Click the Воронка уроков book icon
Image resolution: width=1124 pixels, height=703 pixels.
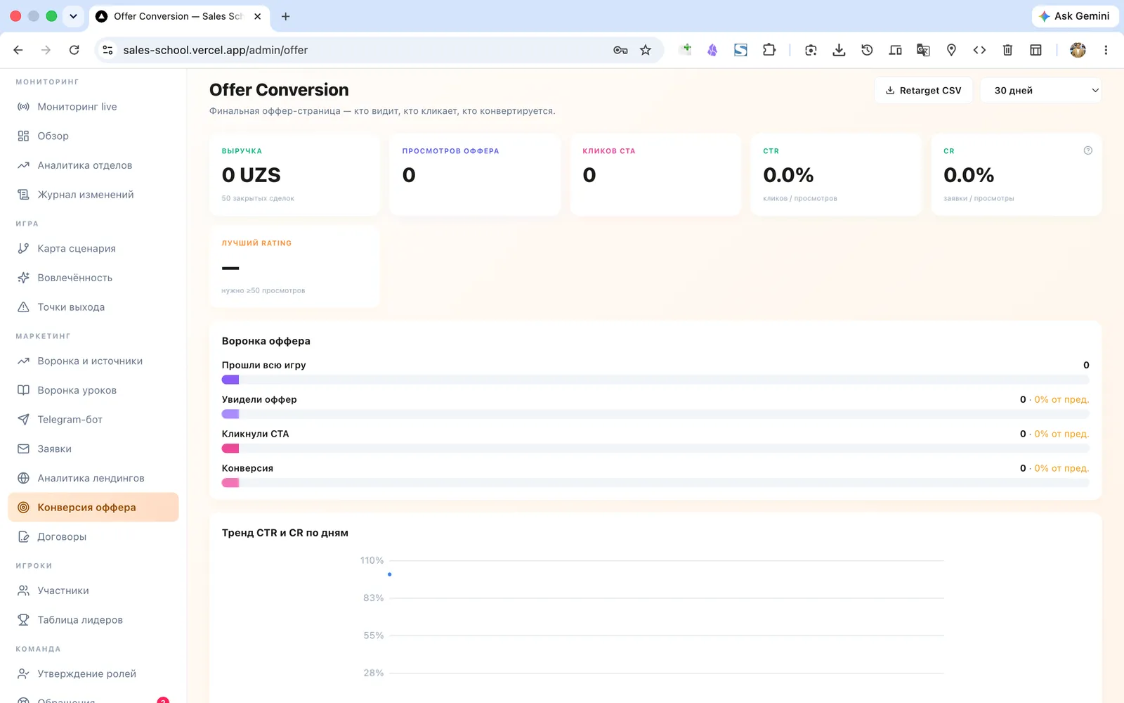pyautogui.click(x=23, y=390)
